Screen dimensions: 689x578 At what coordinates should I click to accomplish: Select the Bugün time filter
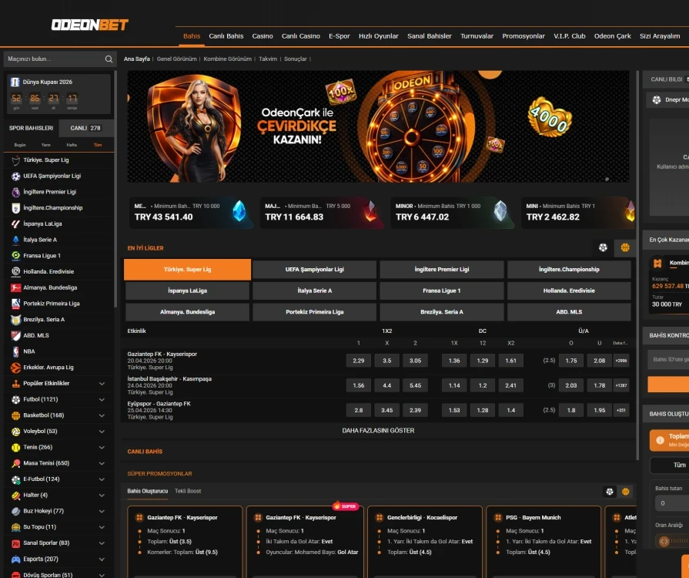[x=20, y=145]
